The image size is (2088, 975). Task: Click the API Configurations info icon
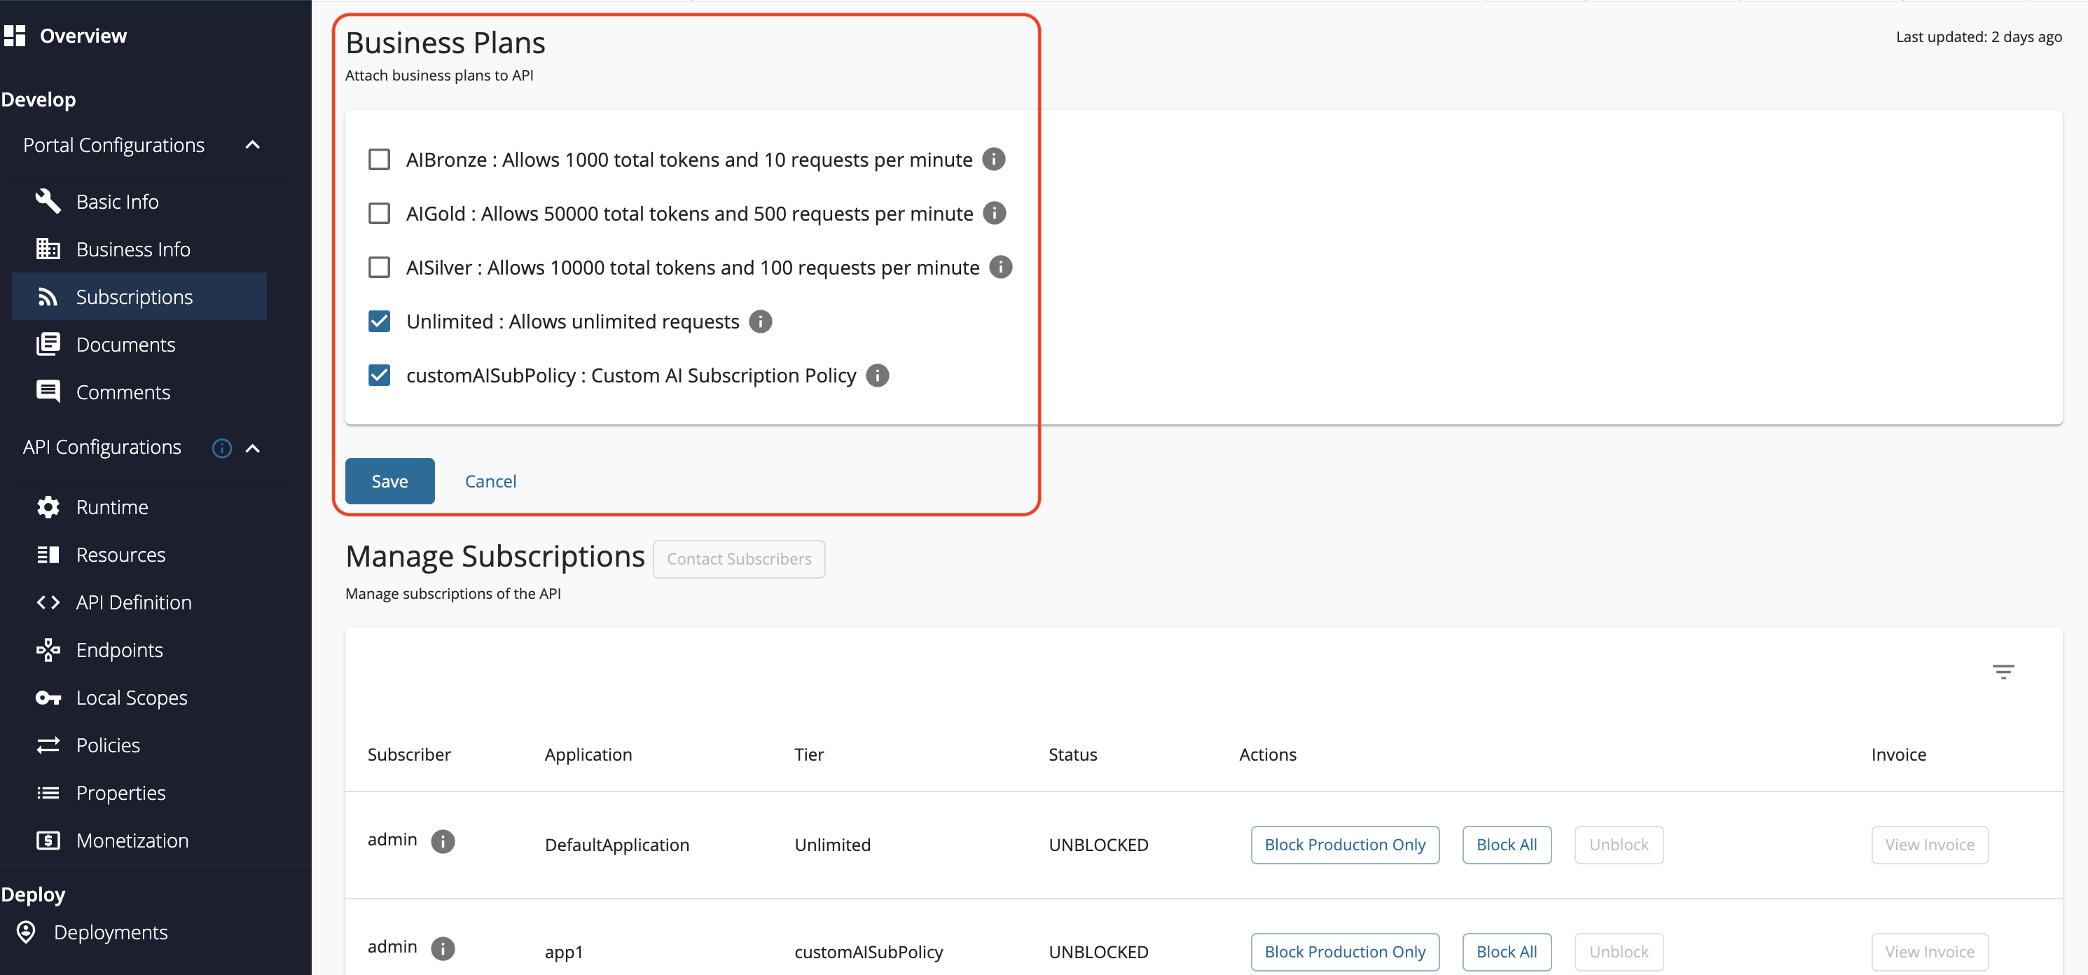pos(221,448)
